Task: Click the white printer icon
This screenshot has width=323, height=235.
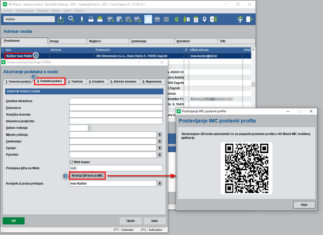Action: tap(91, 20)
